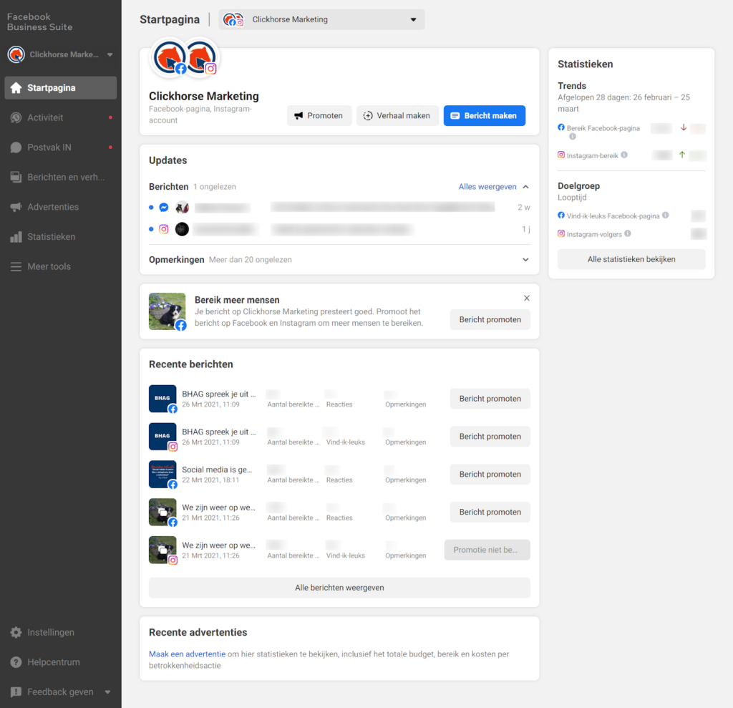Collapse the Berichten updates section chevron
Viewport: 733px width, 708px height.
click(x=525, y=187)
